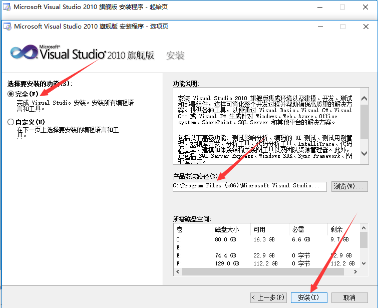
Task: Click right arrow of disk space horizontal scrollbar
Action: tap(355, 271)
